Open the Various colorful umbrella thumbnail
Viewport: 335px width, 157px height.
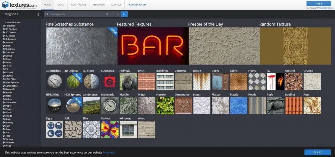coord(110,130)
